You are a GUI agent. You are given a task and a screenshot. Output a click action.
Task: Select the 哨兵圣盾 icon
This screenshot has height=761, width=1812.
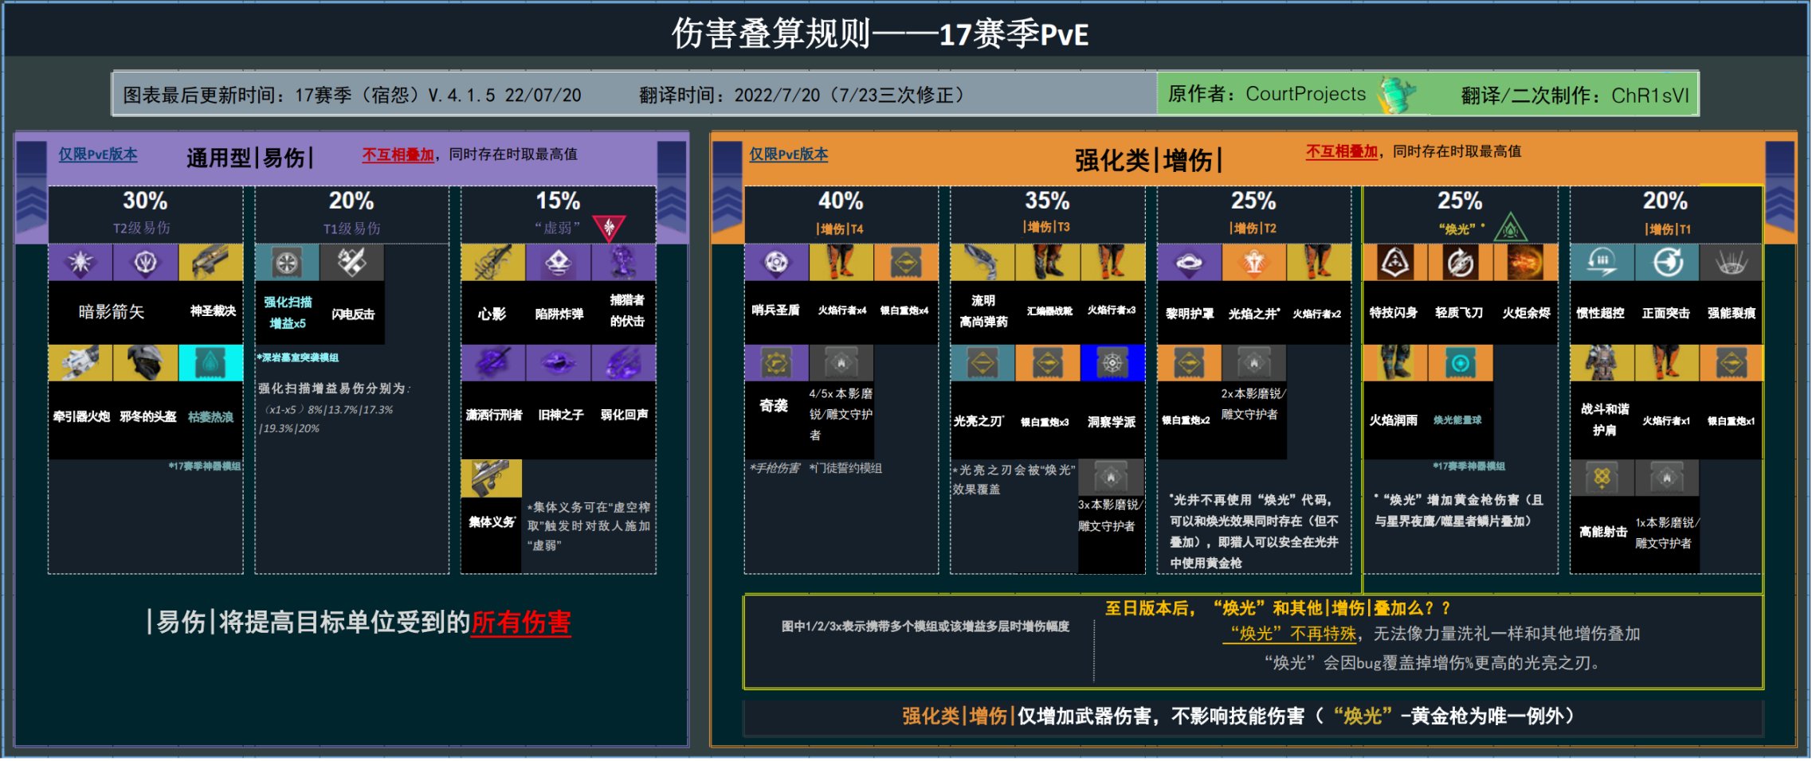point(776,263)
